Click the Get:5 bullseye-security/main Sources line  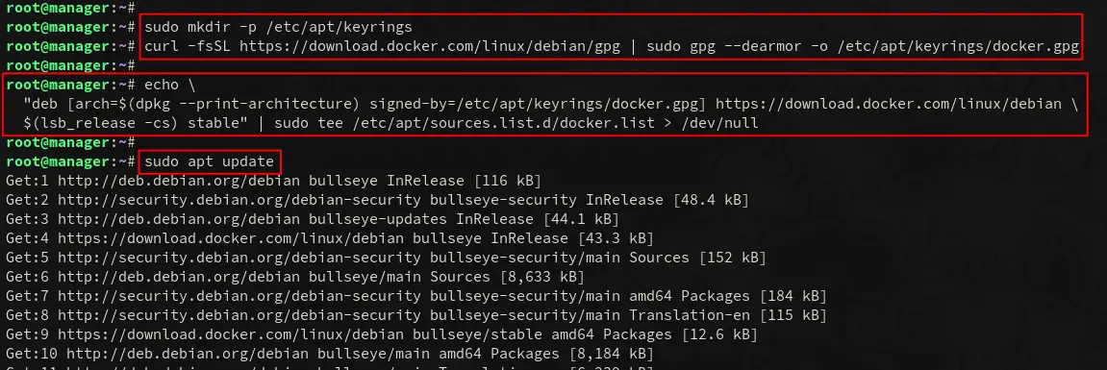tap(386, 258)
